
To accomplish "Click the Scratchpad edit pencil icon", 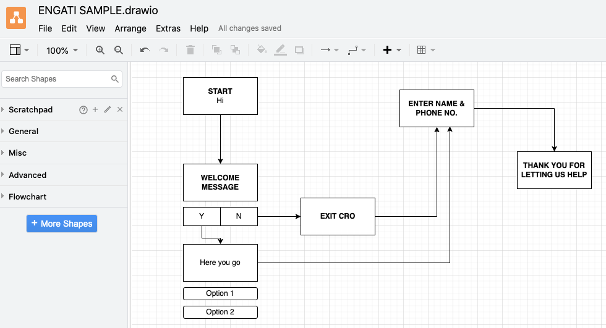I will coord(108,109).
